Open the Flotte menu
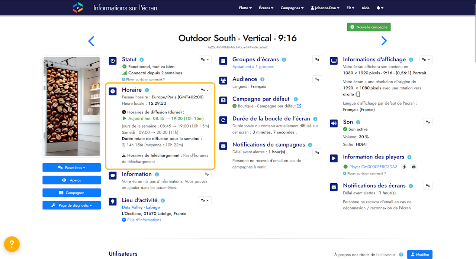This screenshot has width=476, height=259. point(245,8)
